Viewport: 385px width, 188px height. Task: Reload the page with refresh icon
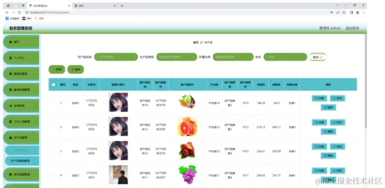coord(19,12)
